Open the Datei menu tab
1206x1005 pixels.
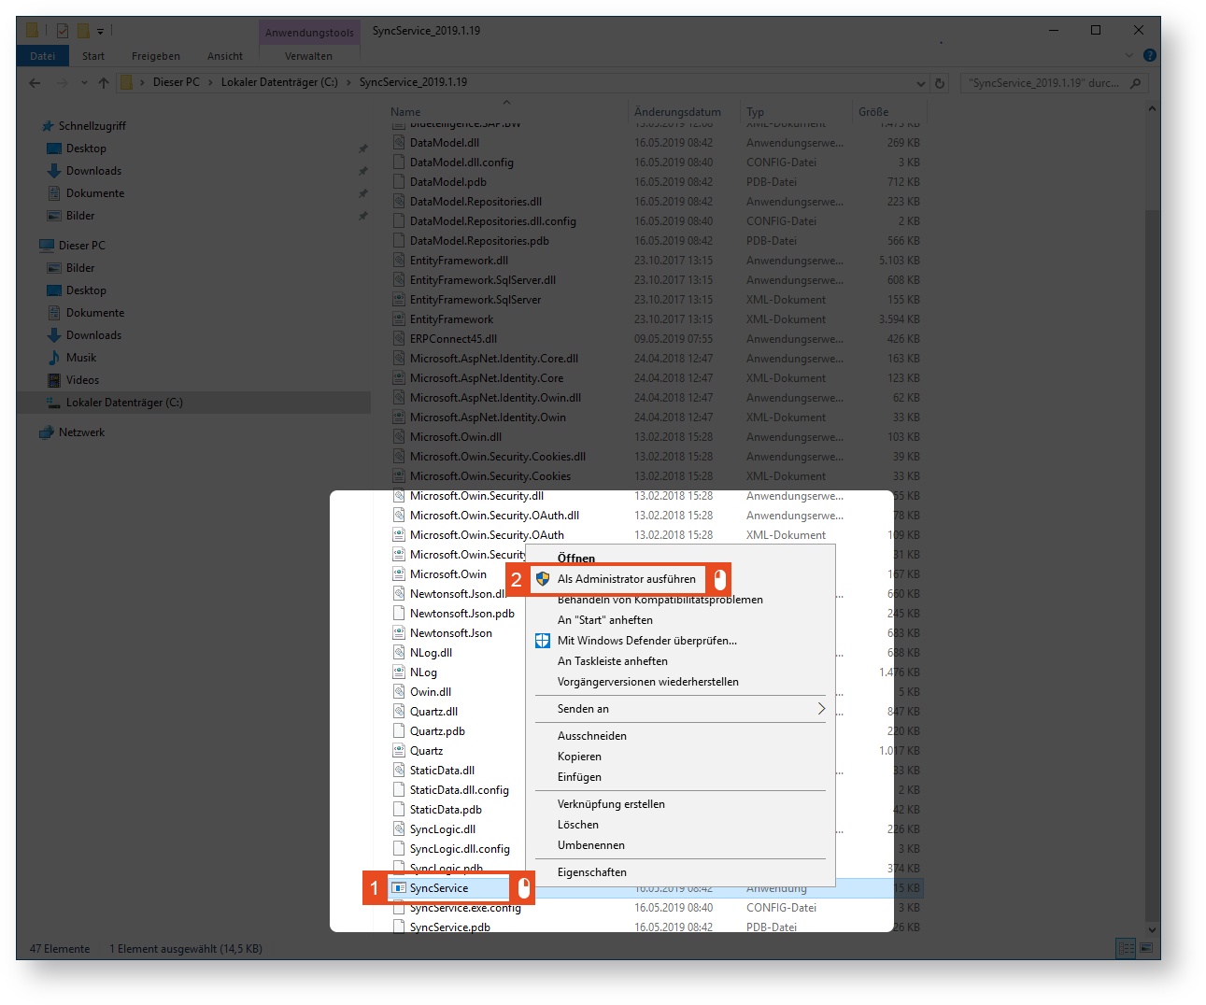pos(42,56)
